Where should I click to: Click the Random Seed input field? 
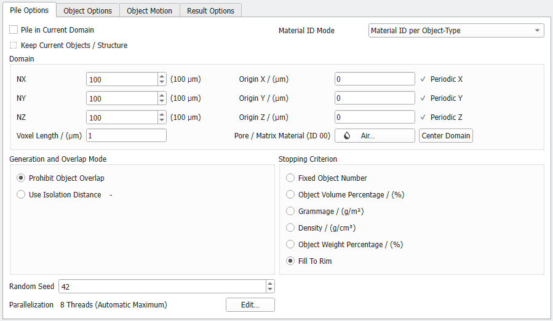162,287
